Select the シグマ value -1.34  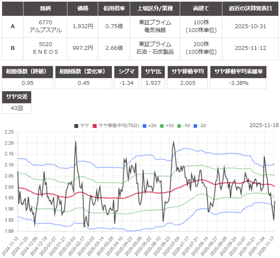[127, 83]
